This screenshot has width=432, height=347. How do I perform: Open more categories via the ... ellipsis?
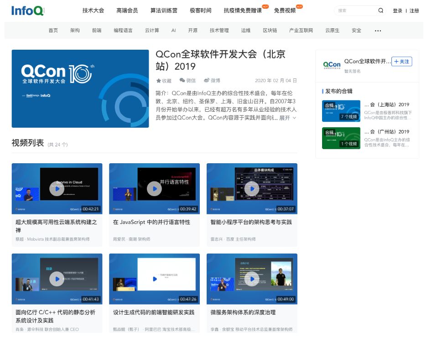(x=378, y=30)
